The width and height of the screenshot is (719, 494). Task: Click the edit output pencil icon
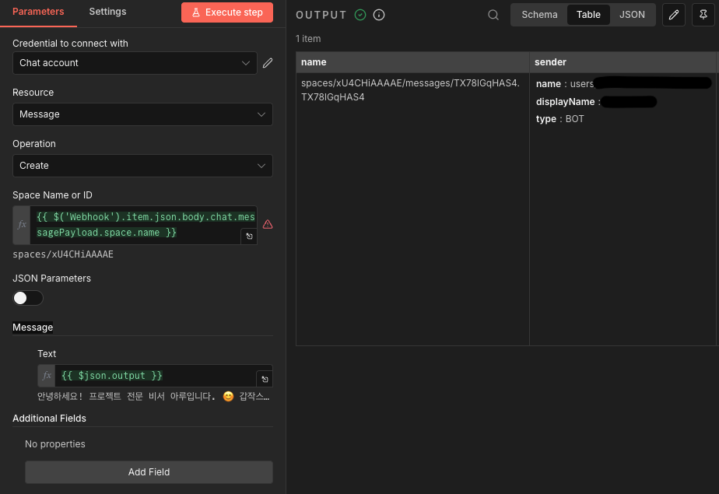coord(673,15)
